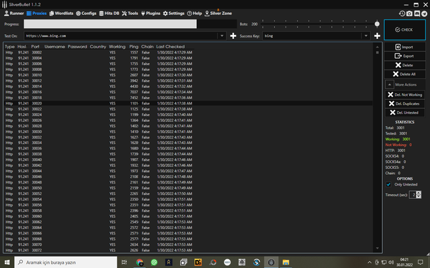
Task: Select proxy row with port 30072
Action: click(188, 250)
